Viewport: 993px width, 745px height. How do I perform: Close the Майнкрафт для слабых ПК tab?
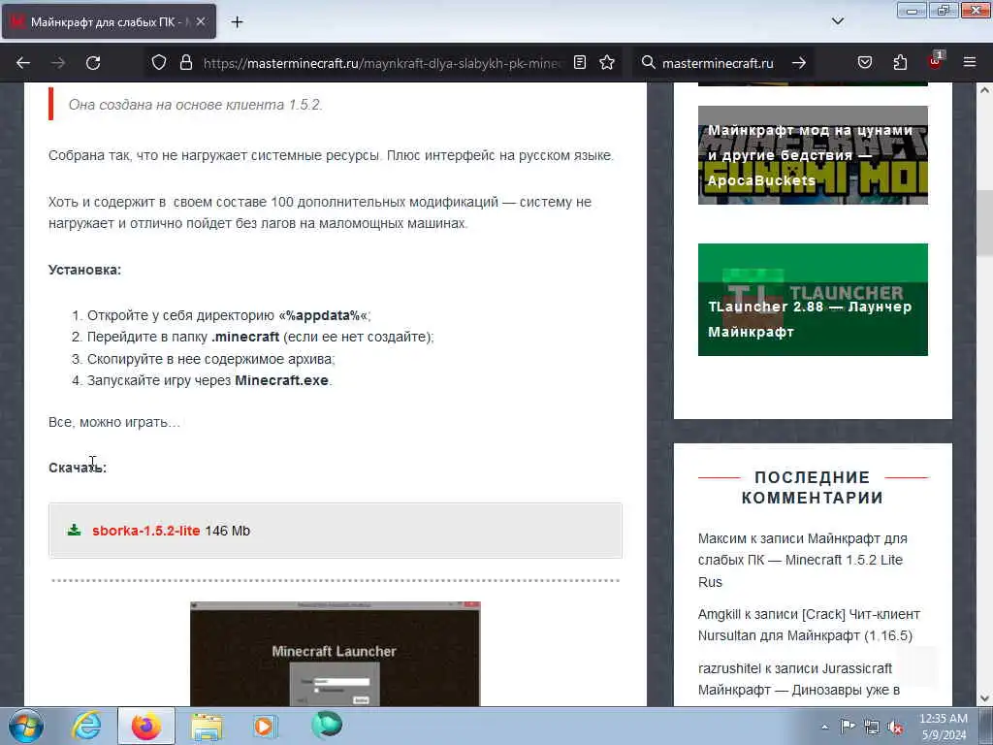[201, 21]
